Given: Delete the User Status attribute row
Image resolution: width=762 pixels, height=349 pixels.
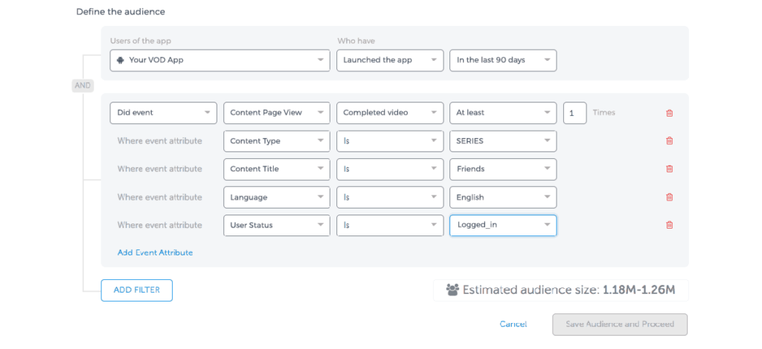Looking at the screenshot, I should tap(669, 225).
